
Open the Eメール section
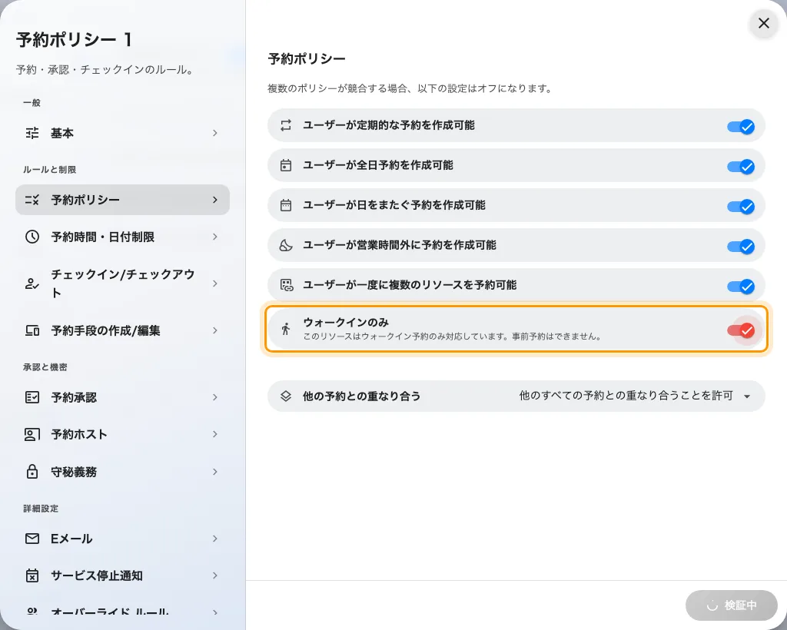tap(122, 539)
